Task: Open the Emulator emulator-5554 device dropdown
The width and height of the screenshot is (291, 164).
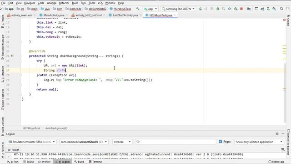Action: tap(31, 142)
